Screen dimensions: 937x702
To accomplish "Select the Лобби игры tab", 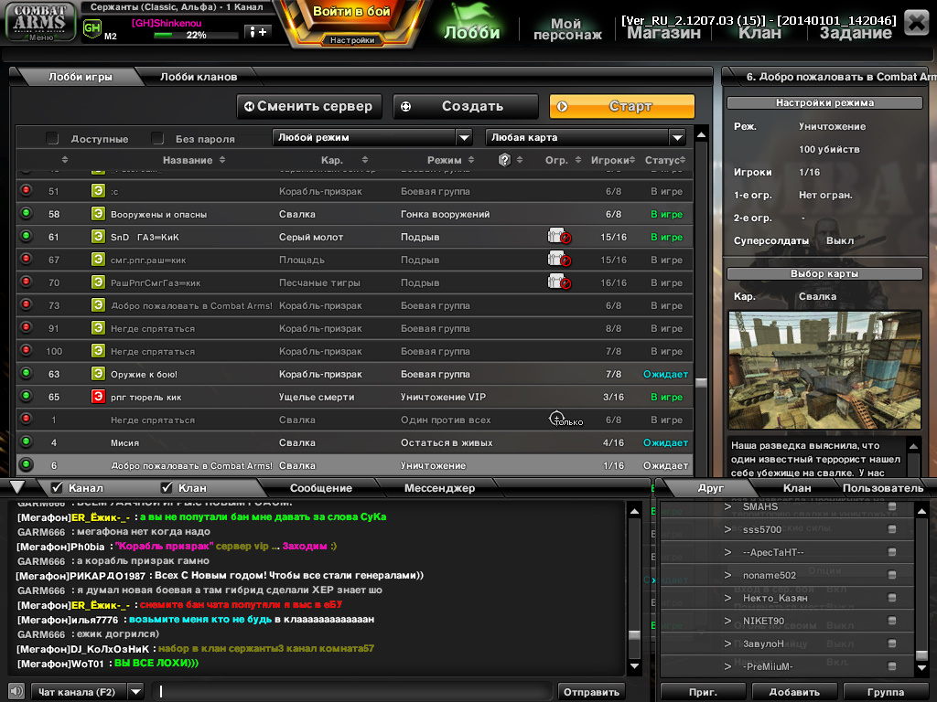I will pos(81,77).
